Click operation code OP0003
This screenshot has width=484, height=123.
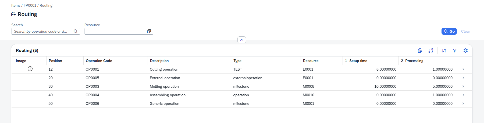click(92, 86)
